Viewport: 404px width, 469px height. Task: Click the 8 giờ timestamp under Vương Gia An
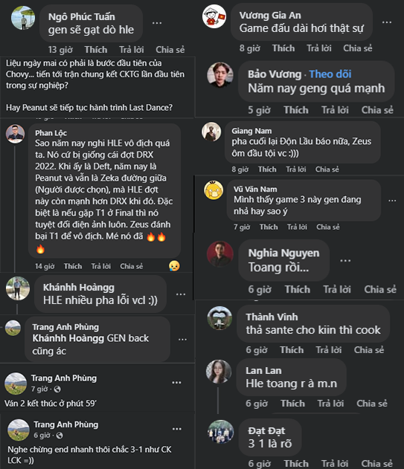pos(250,48)
